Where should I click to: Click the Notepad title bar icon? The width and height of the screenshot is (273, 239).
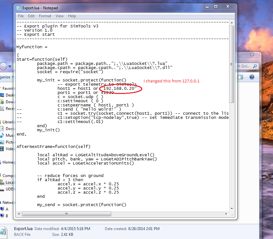point(18,8)
